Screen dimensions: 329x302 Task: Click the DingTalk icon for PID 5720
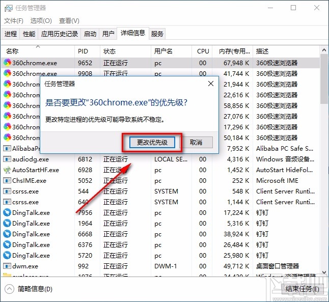coord(7,255)
